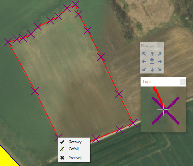Viewport: 193px width, 166px height.
Task: Choose Gotowy to finish the polygon
Action: tap(74, 142)
